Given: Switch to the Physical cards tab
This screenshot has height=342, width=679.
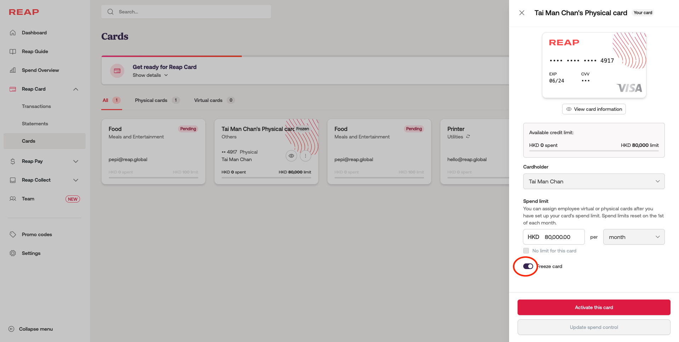Looking at the screenshot, I should click(x=157, y=100).
